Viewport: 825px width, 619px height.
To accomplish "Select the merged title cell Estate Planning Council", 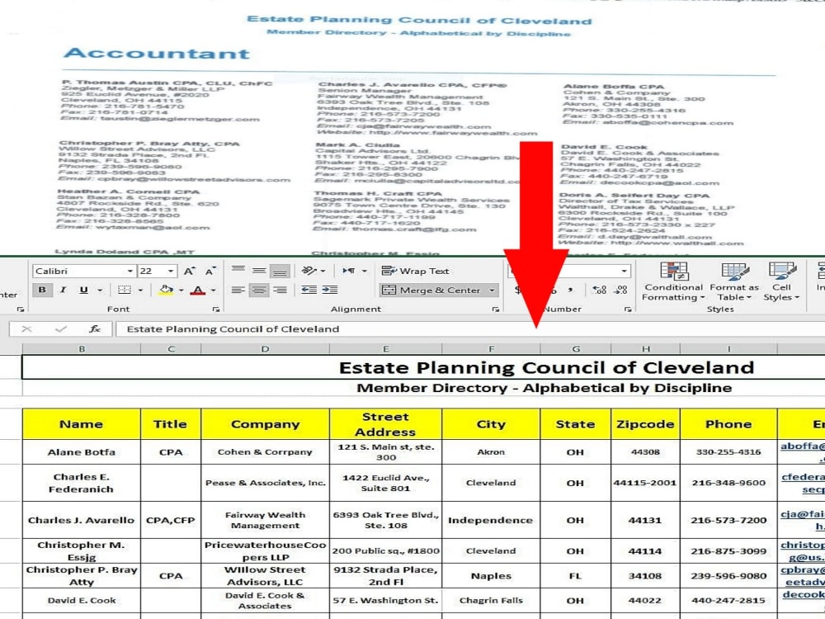I will [423, 367].
